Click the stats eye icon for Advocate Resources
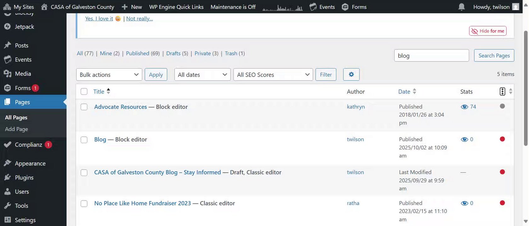This screenshot has height=226, width=529. click(464, 107)
